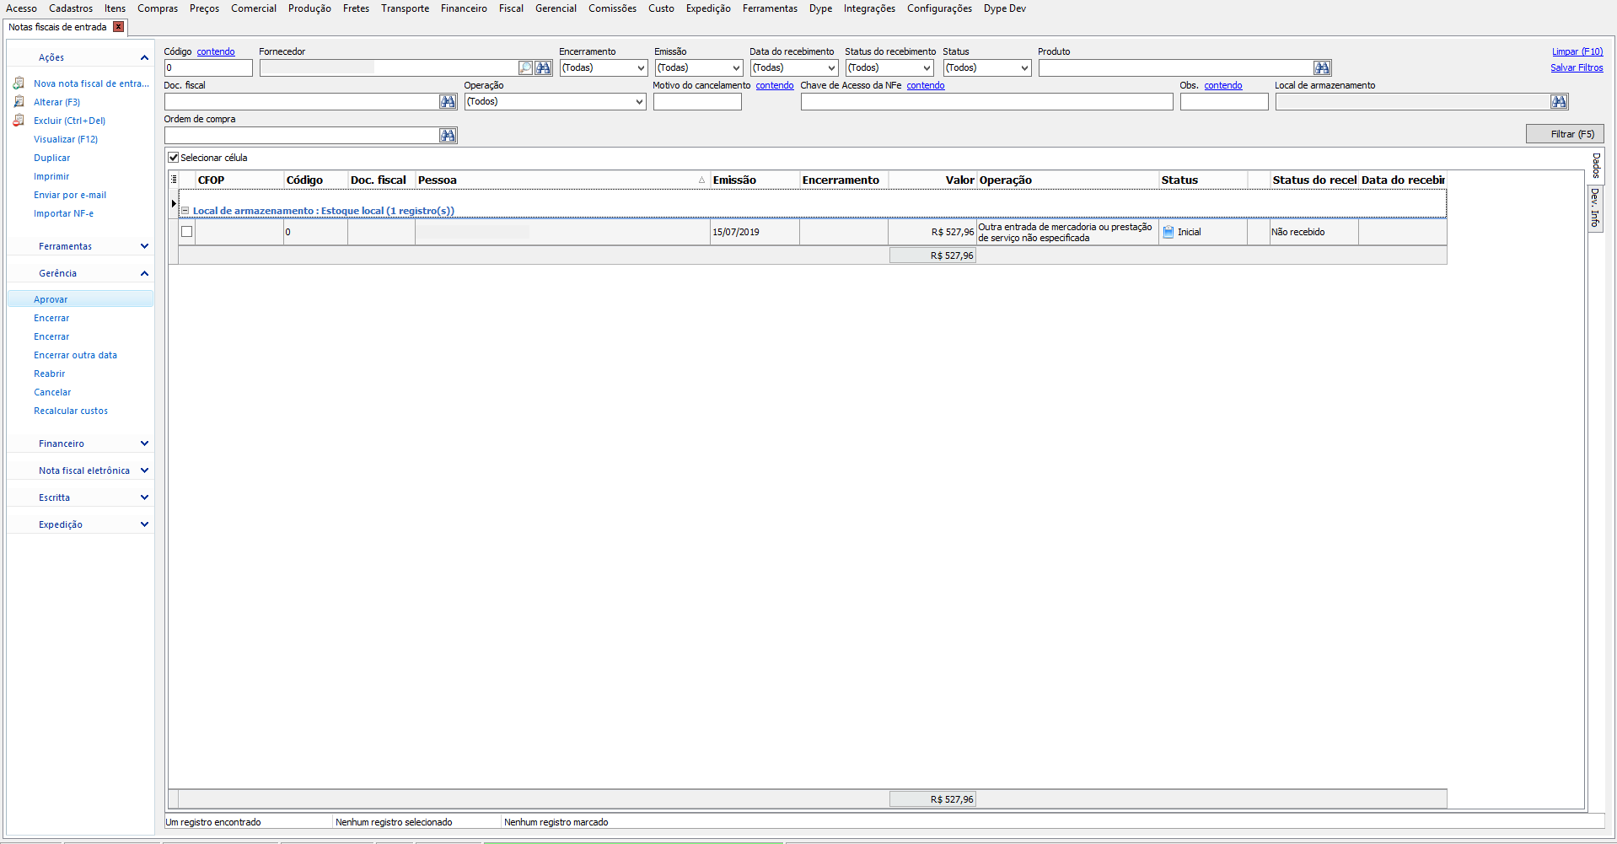1617x844 pixels.
Task: Open Produto lookup with the binoculars icon
Action: pyautogui.click(x=1322, y=67)
